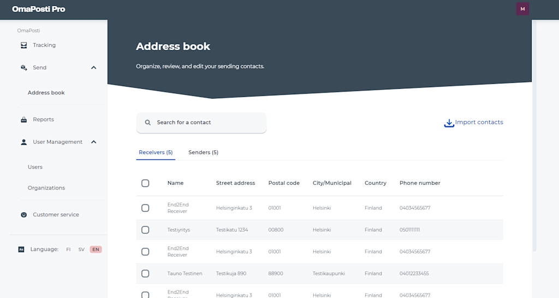This screenshot has width=559, height=298.
Task: Switch language to SV
Action: tap(81, 250)
